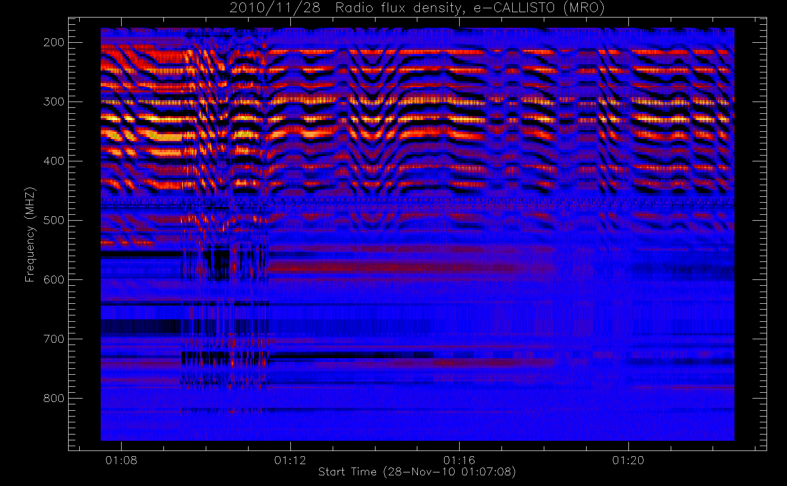The height and width of the screenshot is (486, 787).
Task: Click the 300 frequency tick label
Action: tap(54, 102)
